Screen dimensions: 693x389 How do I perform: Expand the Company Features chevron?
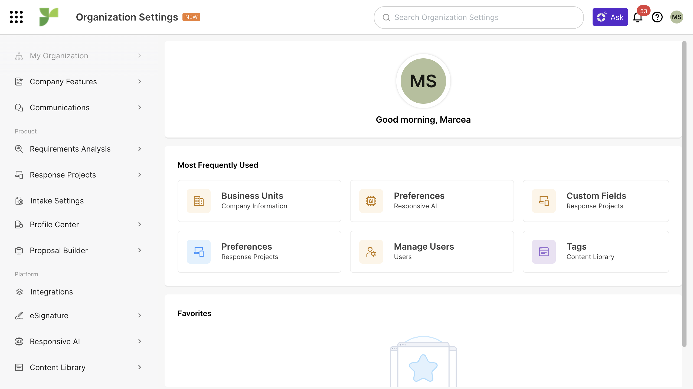click(140, 82)
